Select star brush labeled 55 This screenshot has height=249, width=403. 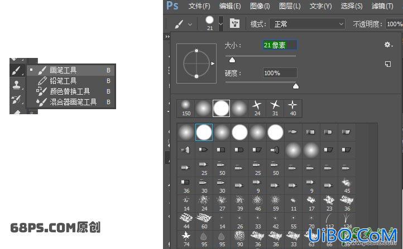(x=294, y=221)
